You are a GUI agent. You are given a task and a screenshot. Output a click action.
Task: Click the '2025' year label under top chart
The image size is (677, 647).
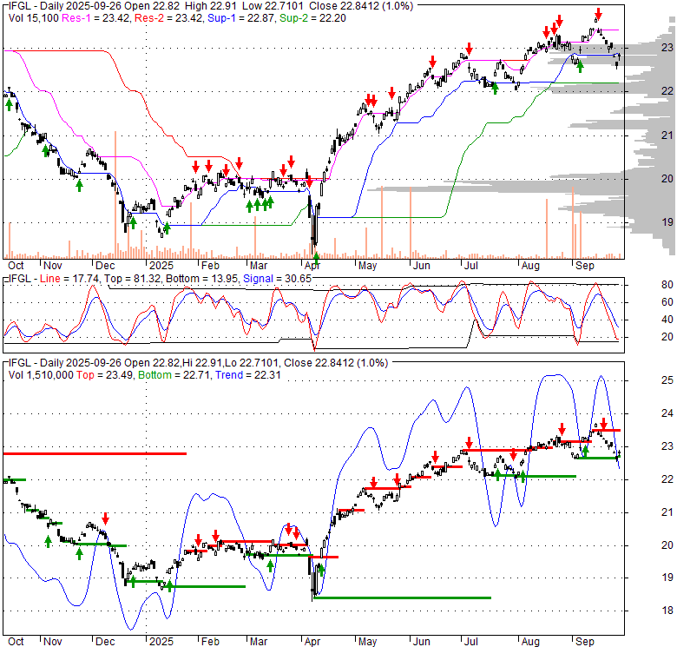(x=161, y=266)
